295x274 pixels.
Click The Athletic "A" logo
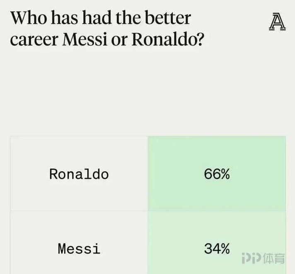(x=277, y=22)
